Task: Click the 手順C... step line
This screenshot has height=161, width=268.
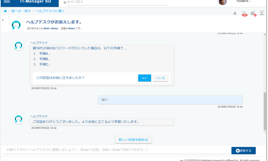Action: coord(42,64)
